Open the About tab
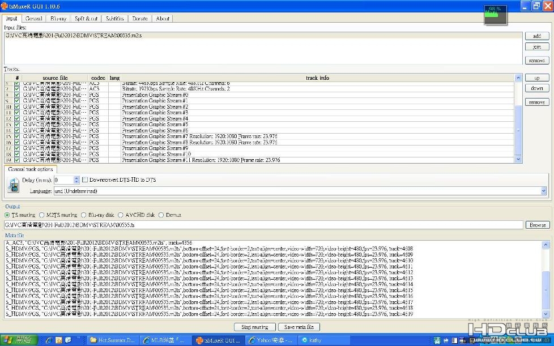This screenshot has height=346, width=554. [x=163, y=18]
